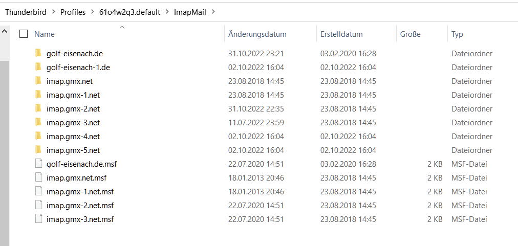This screenshot has height=246, width=518.
Task: Tick the select-all checkbox beside Name
Action: point(24,34)
